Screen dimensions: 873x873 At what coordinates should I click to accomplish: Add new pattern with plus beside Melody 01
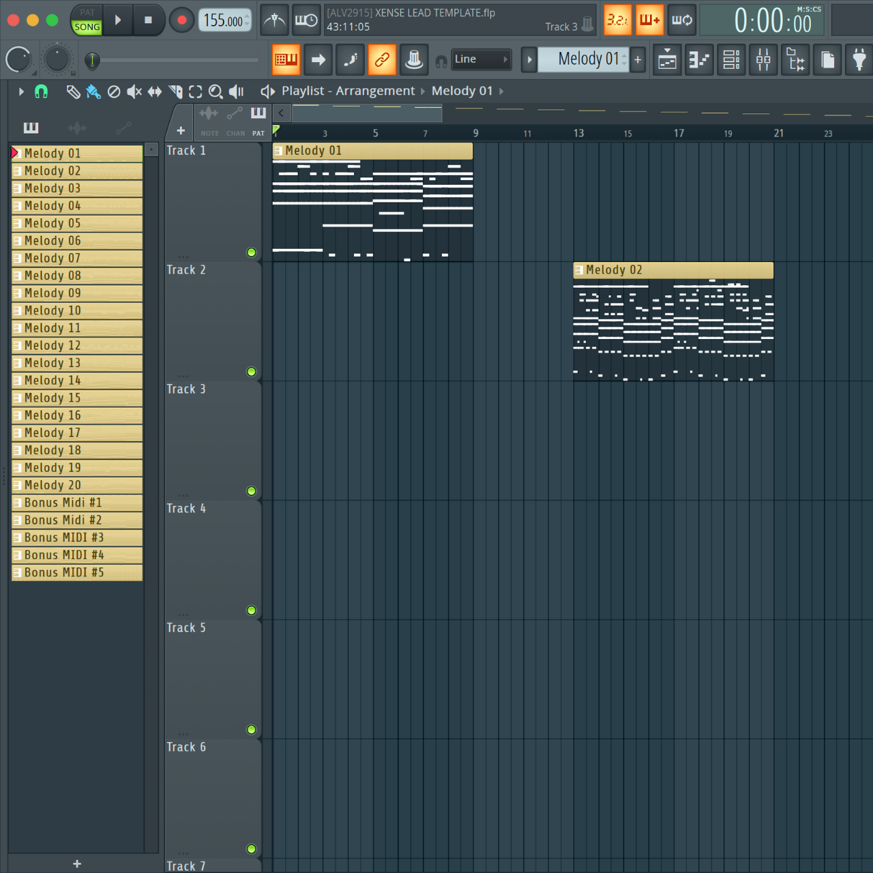tap(638, 59)
